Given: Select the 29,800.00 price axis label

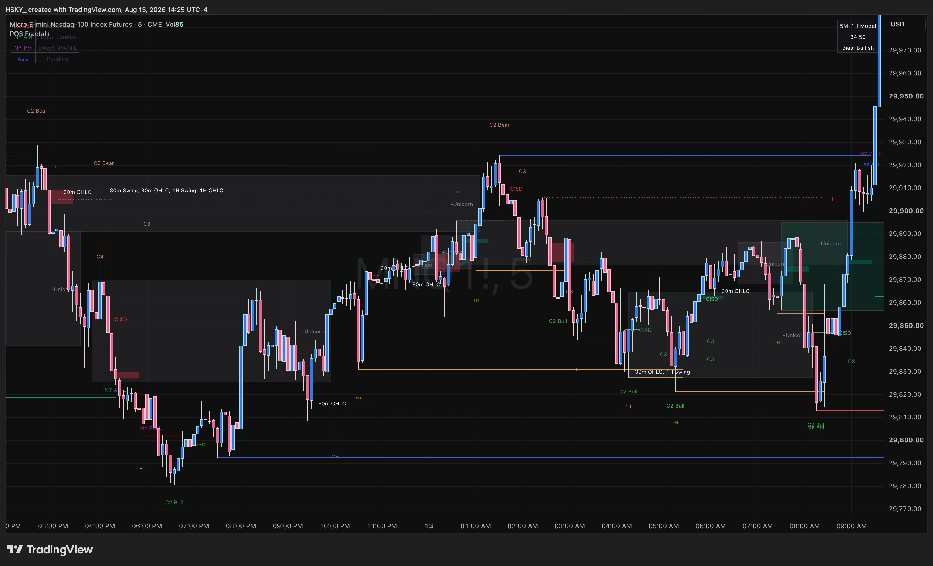Looking at the screenshot, I should (x=906, y=440).
